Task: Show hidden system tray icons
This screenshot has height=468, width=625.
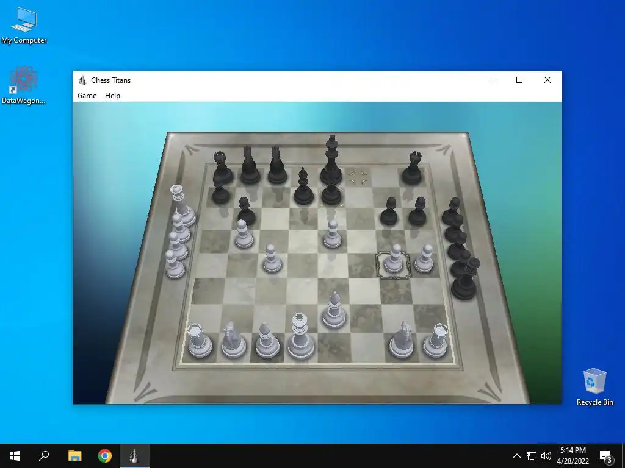Action: pyautogui.click(x=516, y=456)
